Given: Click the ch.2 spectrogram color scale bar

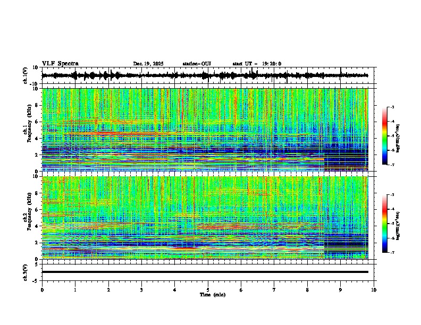Looking at the screenshot, I should click(x=384, y=224).
